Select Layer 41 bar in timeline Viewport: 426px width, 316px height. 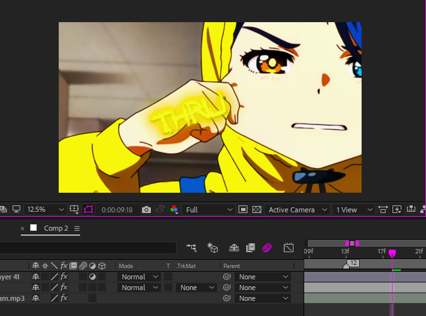pos(365,277)
